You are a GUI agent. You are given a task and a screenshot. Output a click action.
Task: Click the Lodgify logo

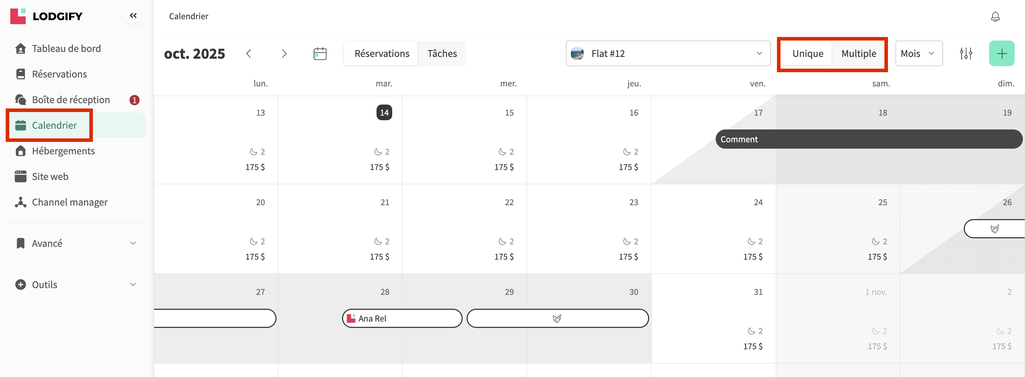[47, 16]
